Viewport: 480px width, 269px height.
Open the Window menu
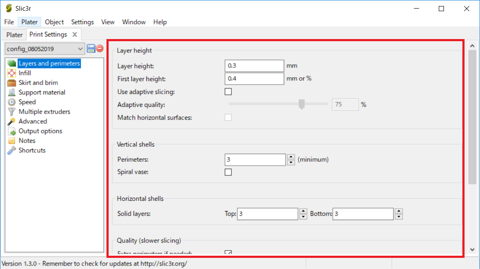[x=134, y=22]
